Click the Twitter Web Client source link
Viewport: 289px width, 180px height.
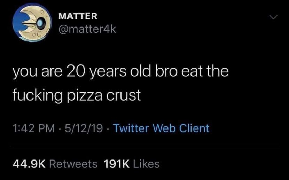161,128
